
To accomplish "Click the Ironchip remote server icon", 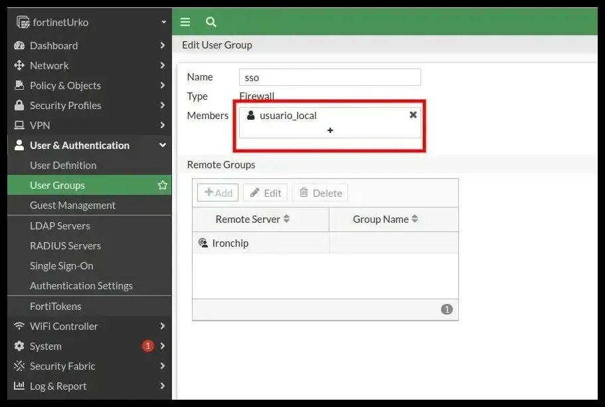I will (203, 243).
